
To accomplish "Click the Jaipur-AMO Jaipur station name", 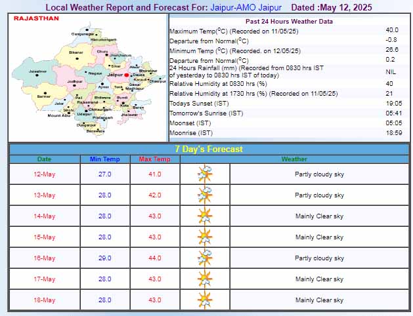I will (x=247, y=7).
